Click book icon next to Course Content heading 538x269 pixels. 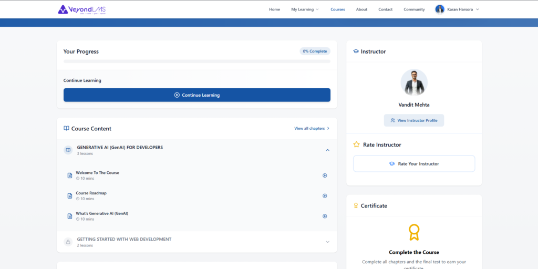[x=67, y=128]
